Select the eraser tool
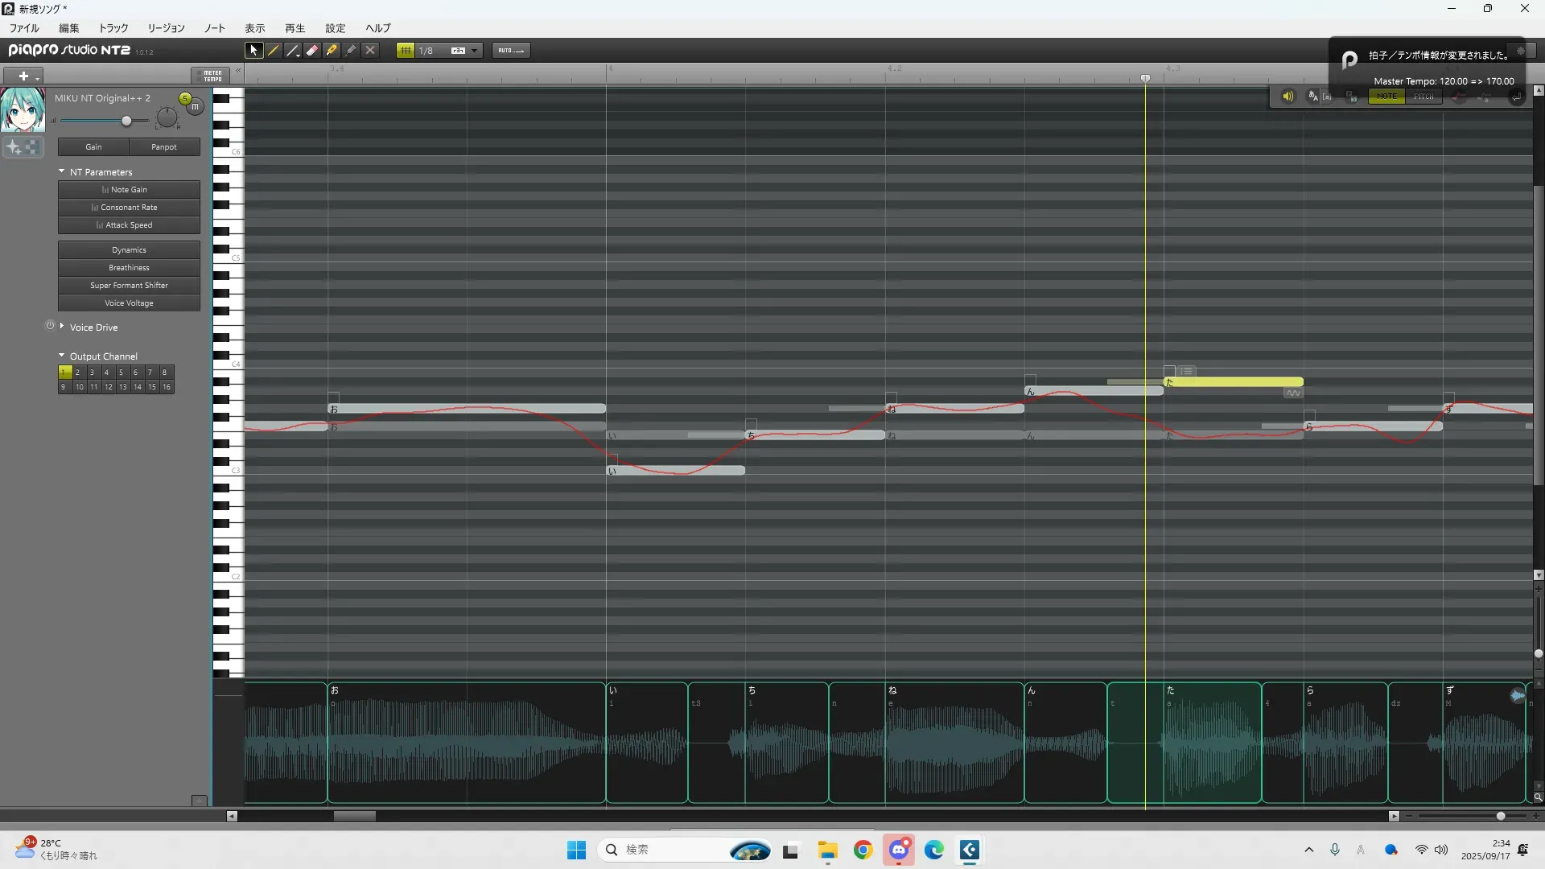This screenshot has height=869, width=1545. pos(312,51)
